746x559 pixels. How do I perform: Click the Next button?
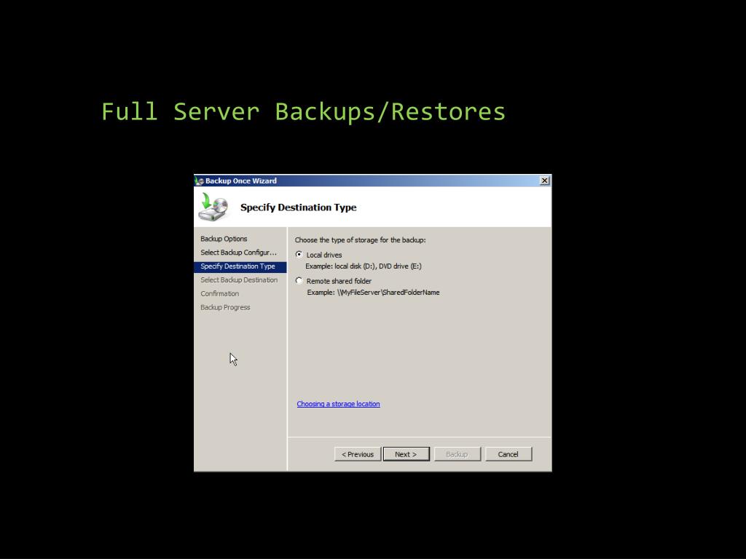point(407,454)
